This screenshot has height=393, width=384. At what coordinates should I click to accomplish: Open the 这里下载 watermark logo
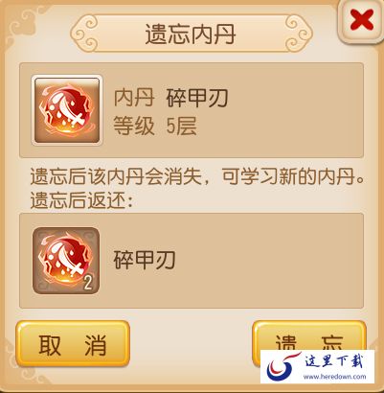pos(317,366)
